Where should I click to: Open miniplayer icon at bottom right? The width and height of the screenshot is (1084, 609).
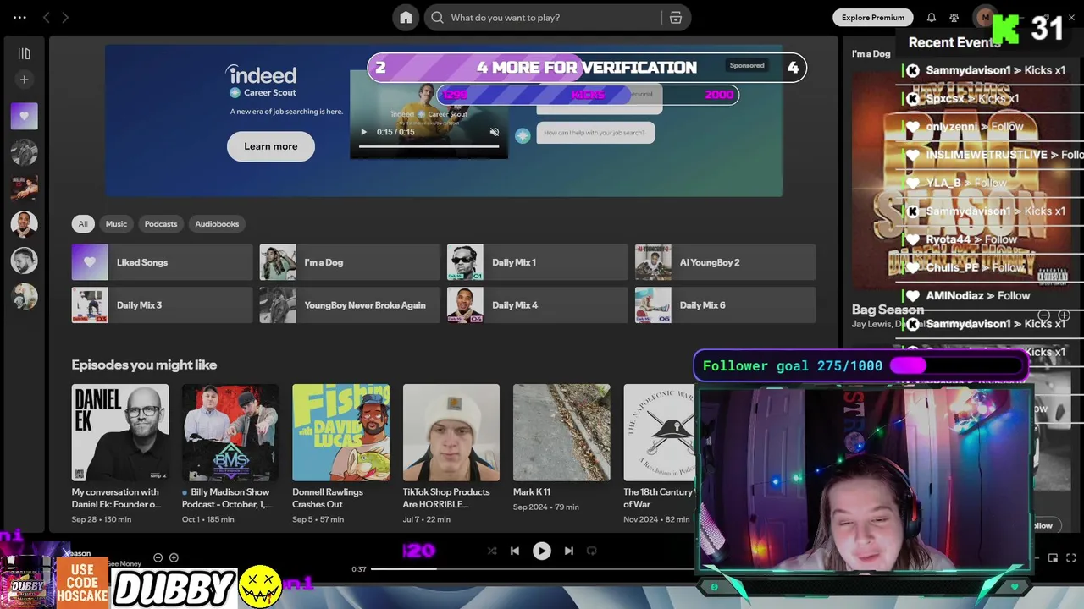1054,557
